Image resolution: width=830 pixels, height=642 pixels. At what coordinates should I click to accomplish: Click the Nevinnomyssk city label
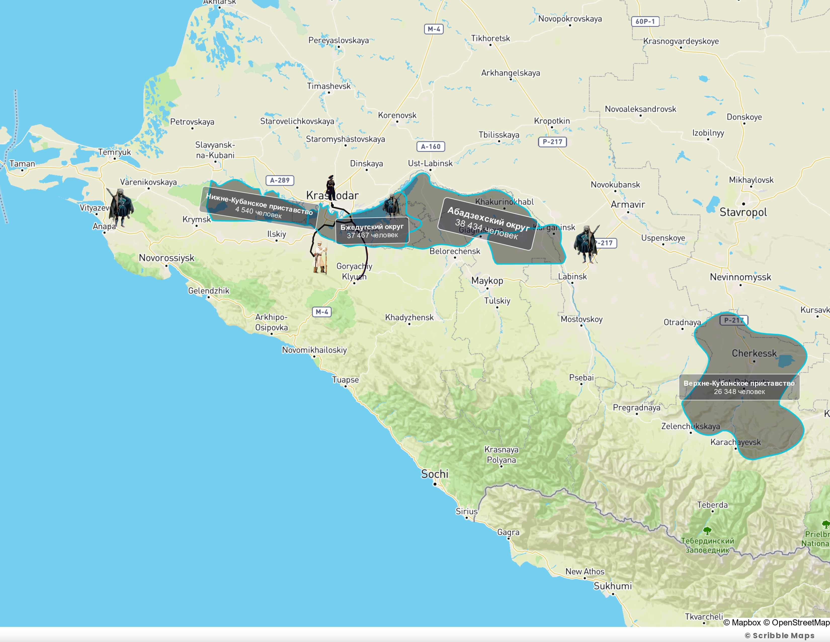(740, 277)
